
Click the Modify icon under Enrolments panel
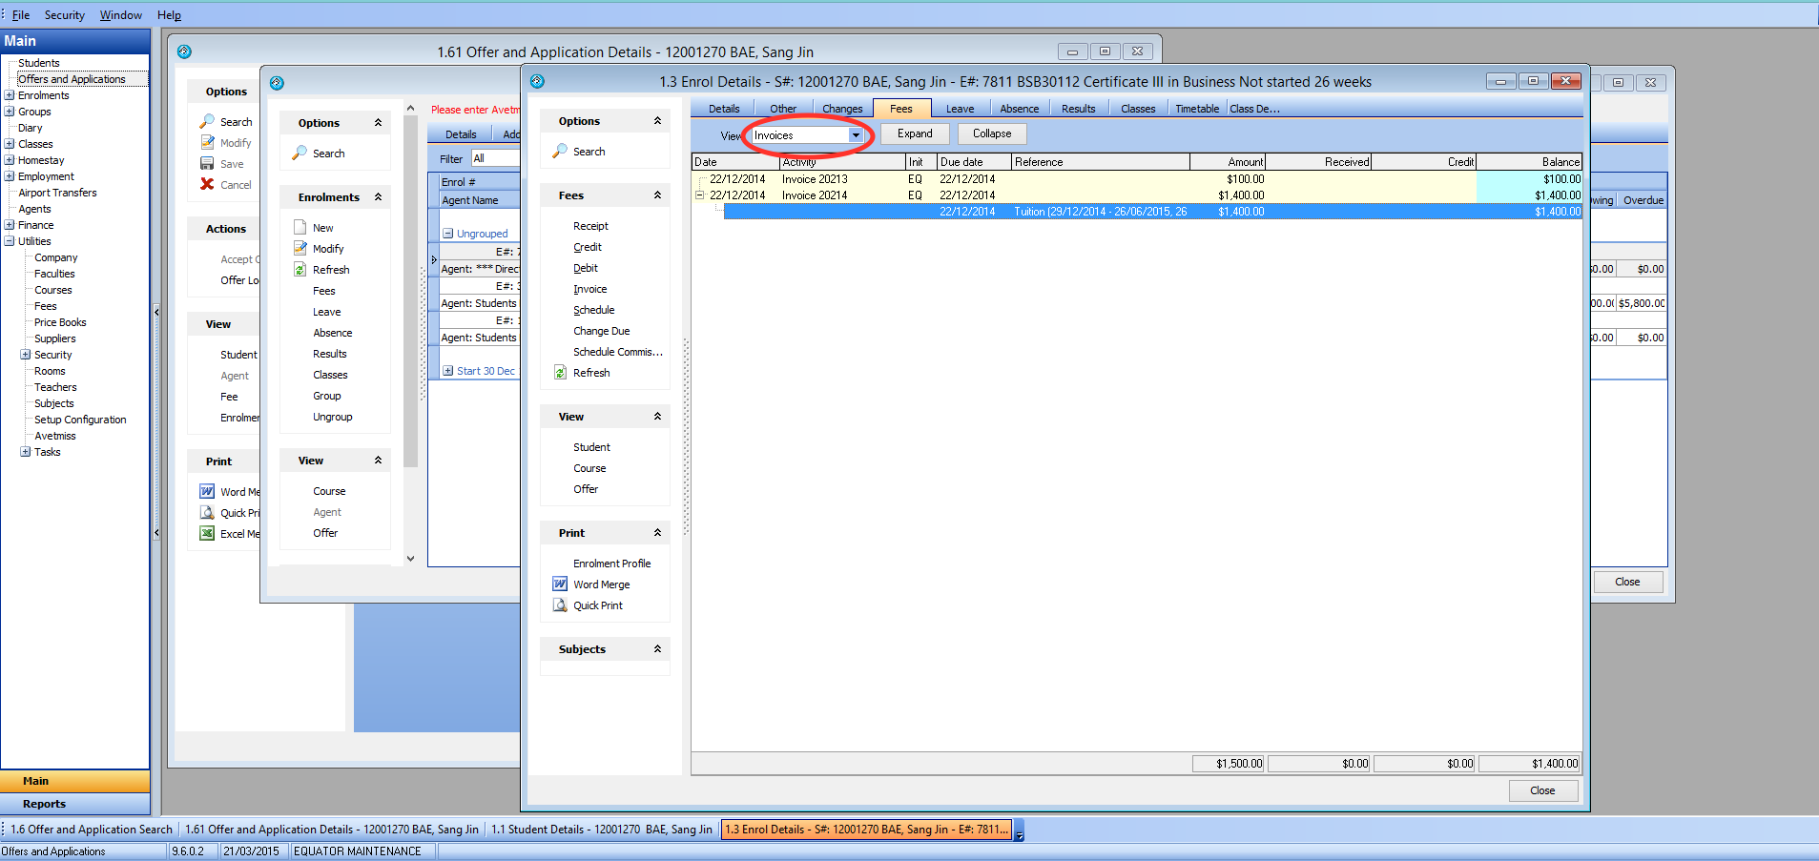click(300, 249)
